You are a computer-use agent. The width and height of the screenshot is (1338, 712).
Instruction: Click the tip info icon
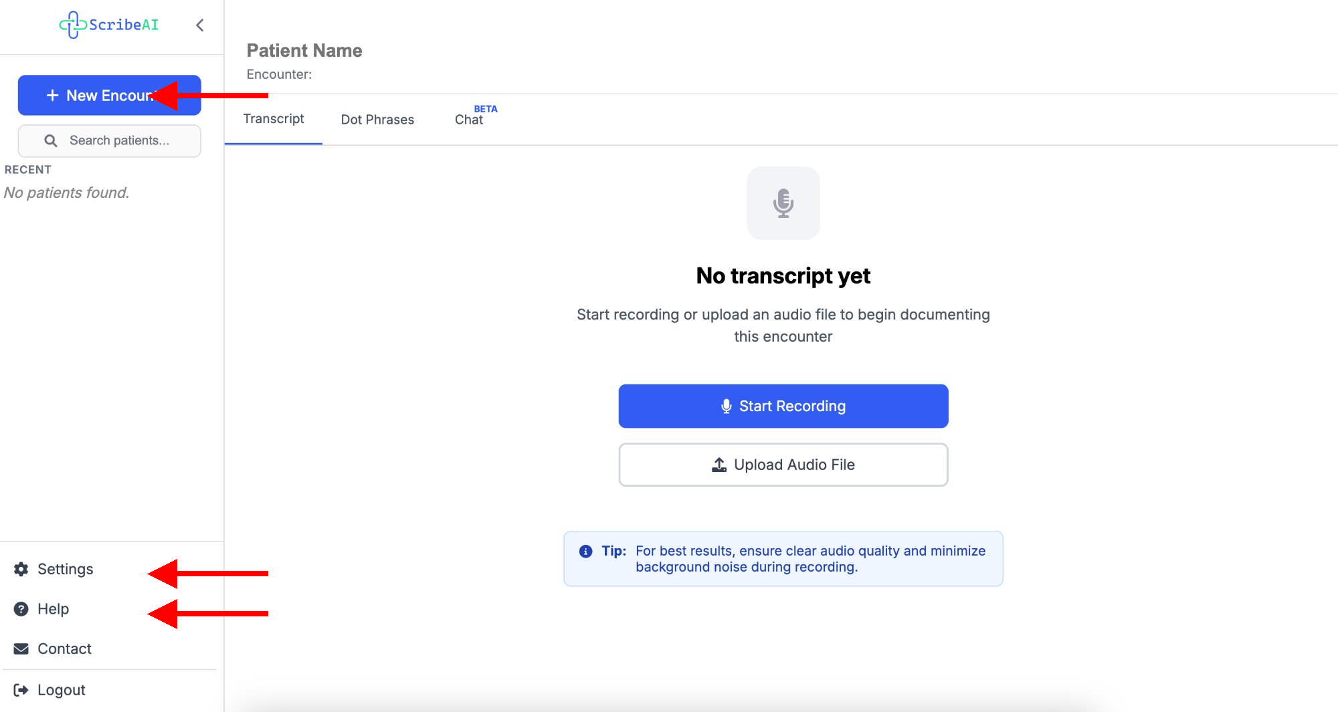pyautogui.click(x=585, y=552)
